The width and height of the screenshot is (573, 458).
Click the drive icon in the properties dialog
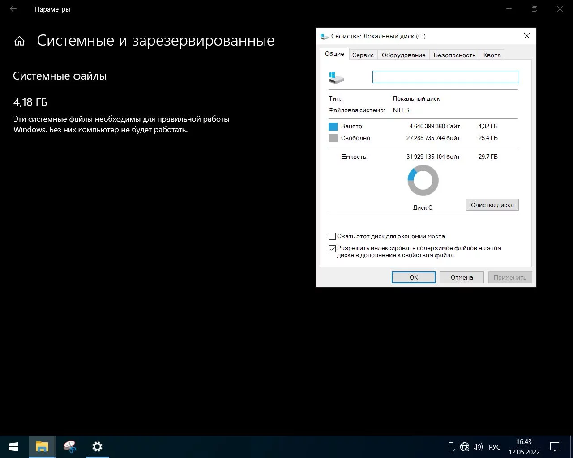tap(336, 77)
